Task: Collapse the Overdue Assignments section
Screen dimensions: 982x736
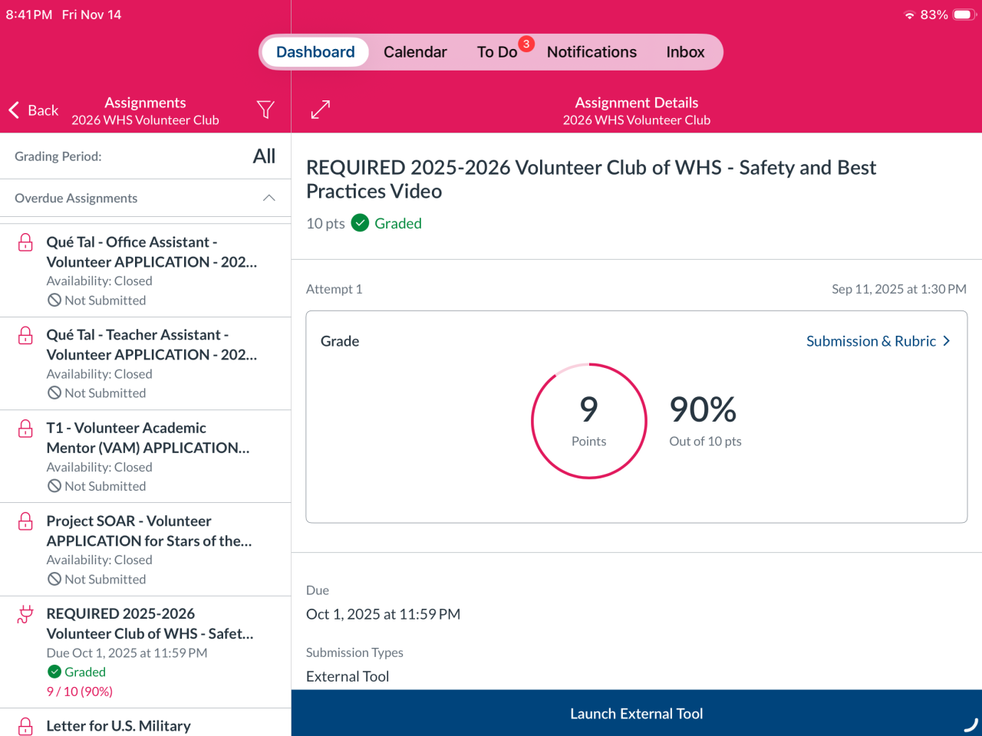Action: click(269, 198)
